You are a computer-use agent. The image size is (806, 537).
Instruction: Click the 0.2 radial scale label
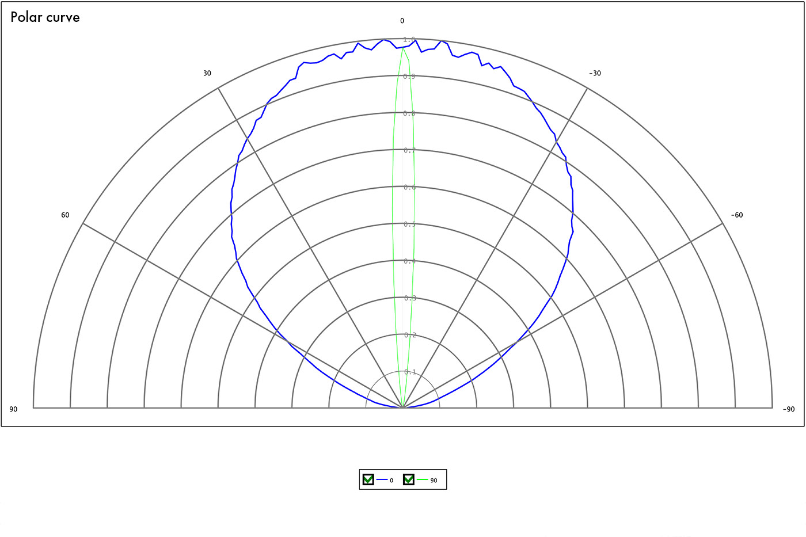tap(409, 335)
